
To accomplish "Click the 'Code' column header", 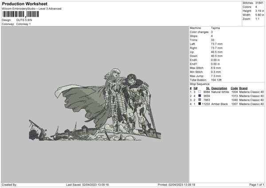I will tap(234, 88).
